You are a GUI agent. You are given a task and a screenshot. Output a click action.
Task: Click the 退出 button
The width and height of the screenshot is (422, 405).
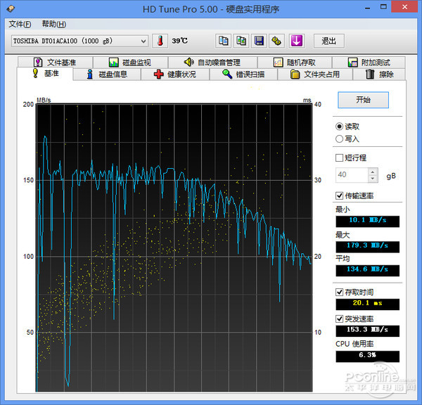[328, 41]
